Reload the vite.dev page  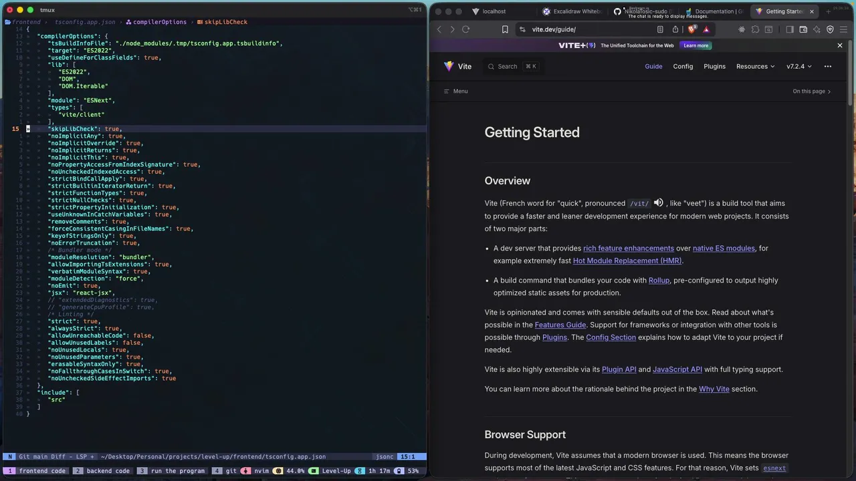[x=466, y=29]
